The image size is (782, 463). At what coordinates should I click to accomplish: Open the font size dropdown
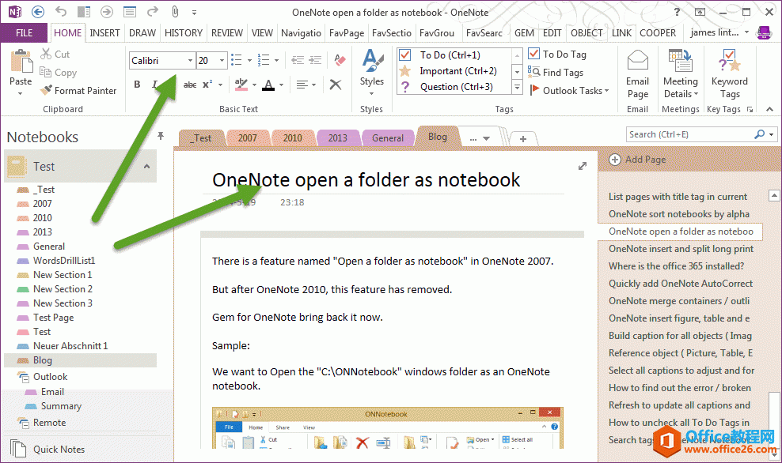point(222,61)
